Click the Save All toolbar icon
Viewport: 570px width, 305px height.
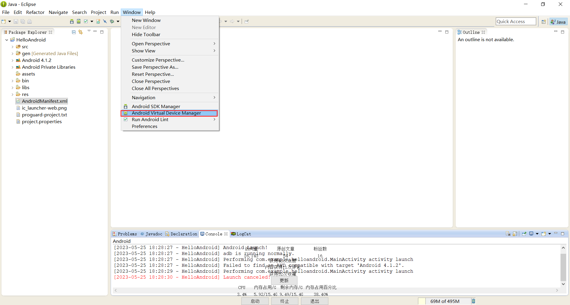click(23, 21)
